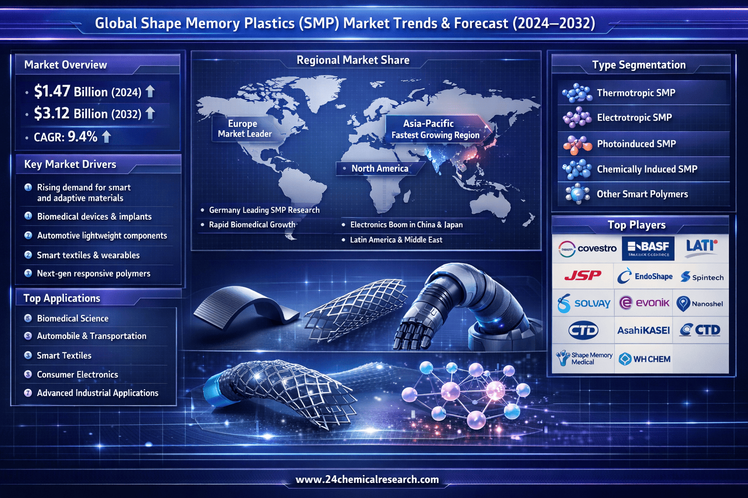Click the Evonik logo
Image resolution: width=748 pixels, height=498 pixels.
644,303
